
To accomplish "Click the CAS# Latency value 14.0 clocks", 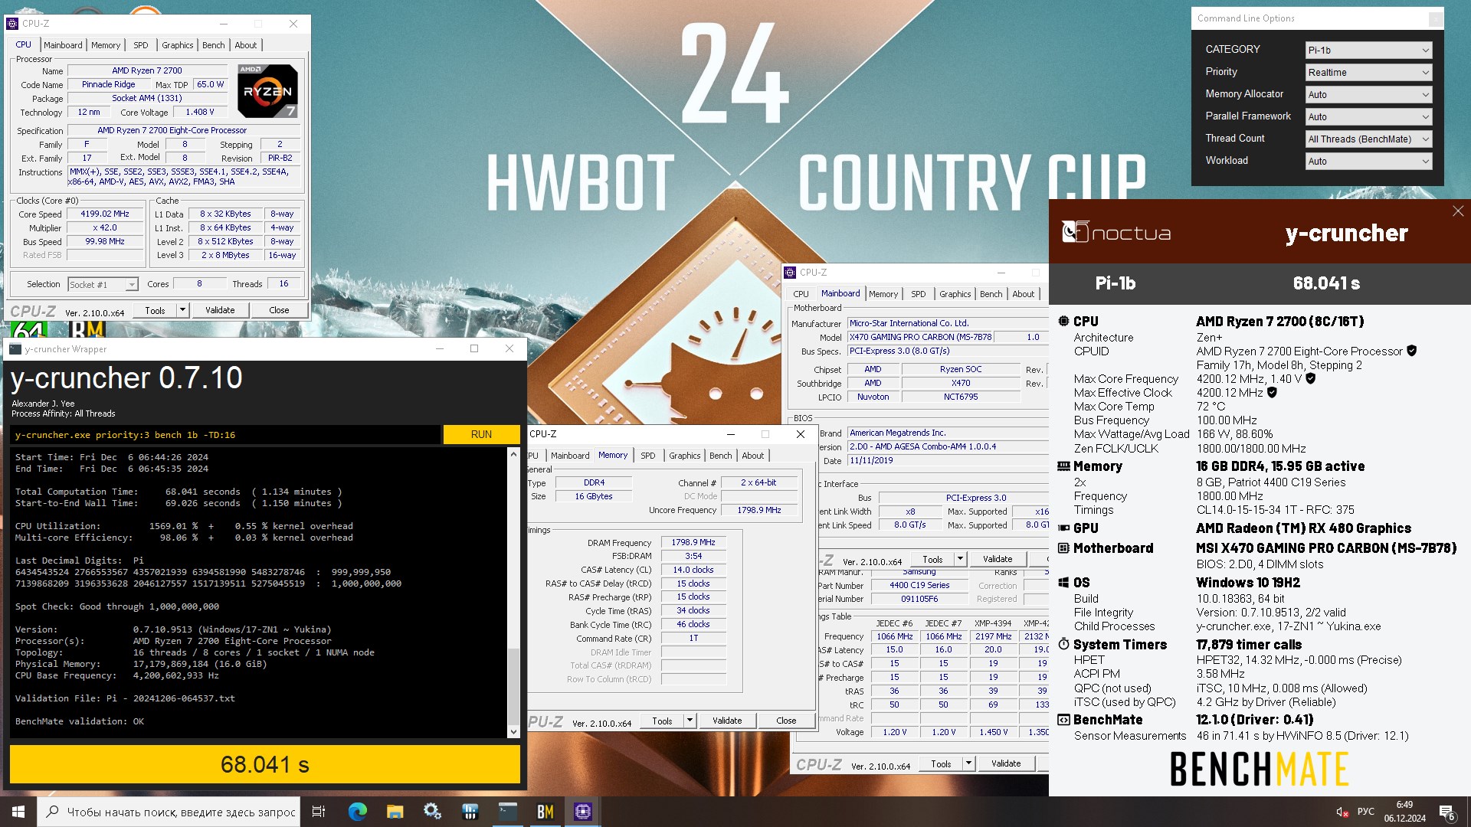I will (x=693, y=570).
